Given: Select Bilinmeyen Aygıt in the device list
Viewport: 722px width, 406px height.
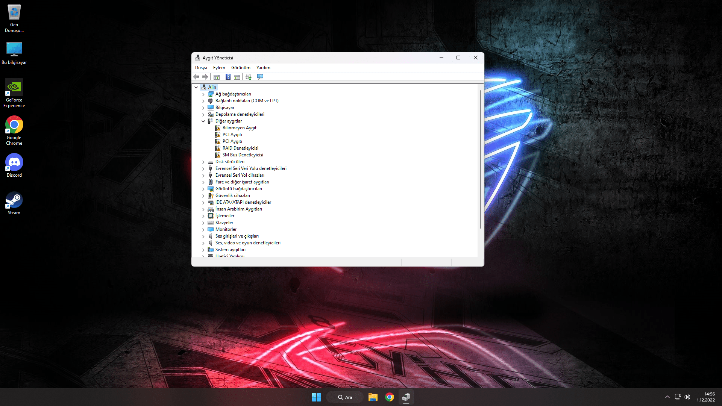Looking at the screenshot, I should pyautogui.click(x=239, y=128).
